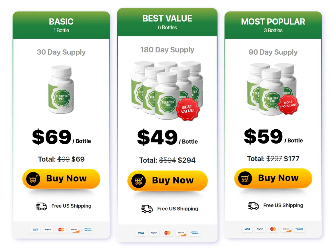Click Buy Now for the 3 bottle plan
This screenshot has width=336, height=250.
point(273,178)
